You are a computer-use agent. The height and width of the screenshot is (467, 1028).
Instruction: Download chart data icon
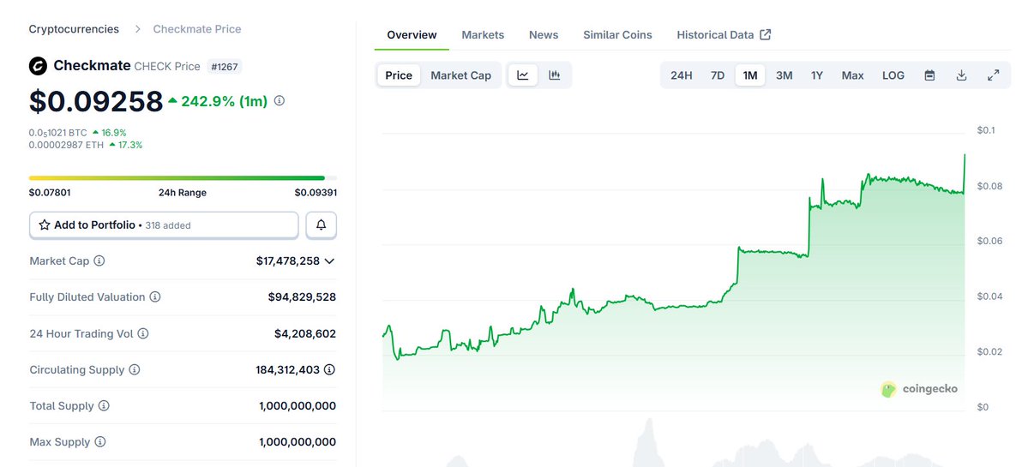(962, 75)
